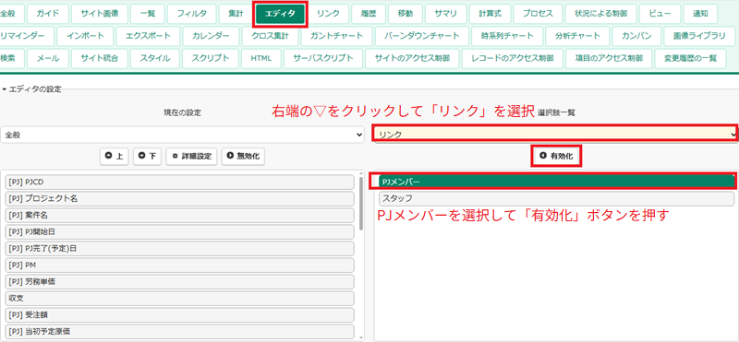739x342 pixels.
Task: Open the サマリ tab
Action: pos(446,14)
